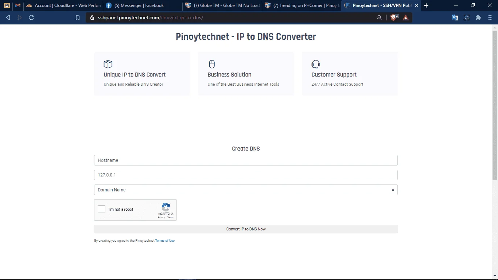Switch to the Trending on PHCorner tab

[301, 5]
